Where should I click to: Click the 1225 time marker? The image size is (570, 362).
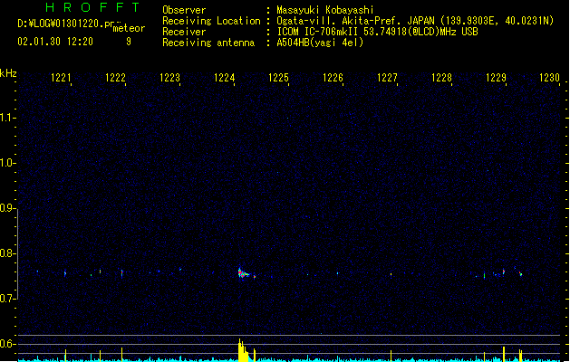pos(278,78)
